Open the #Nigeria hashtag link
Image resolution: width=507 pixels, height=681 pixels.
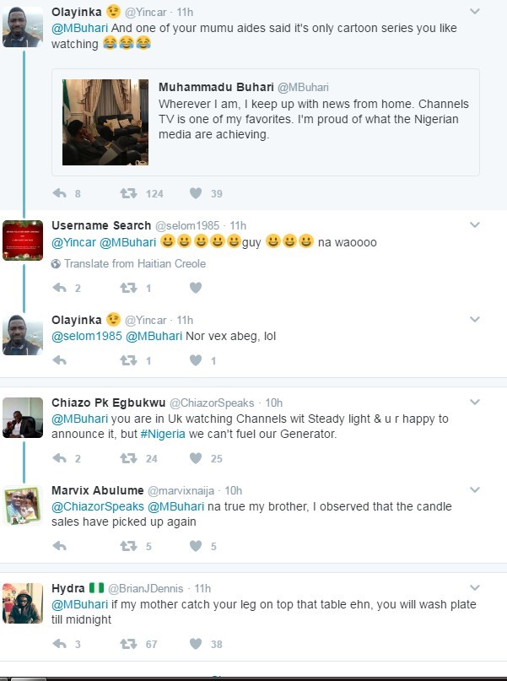click(x=163, y=434)
